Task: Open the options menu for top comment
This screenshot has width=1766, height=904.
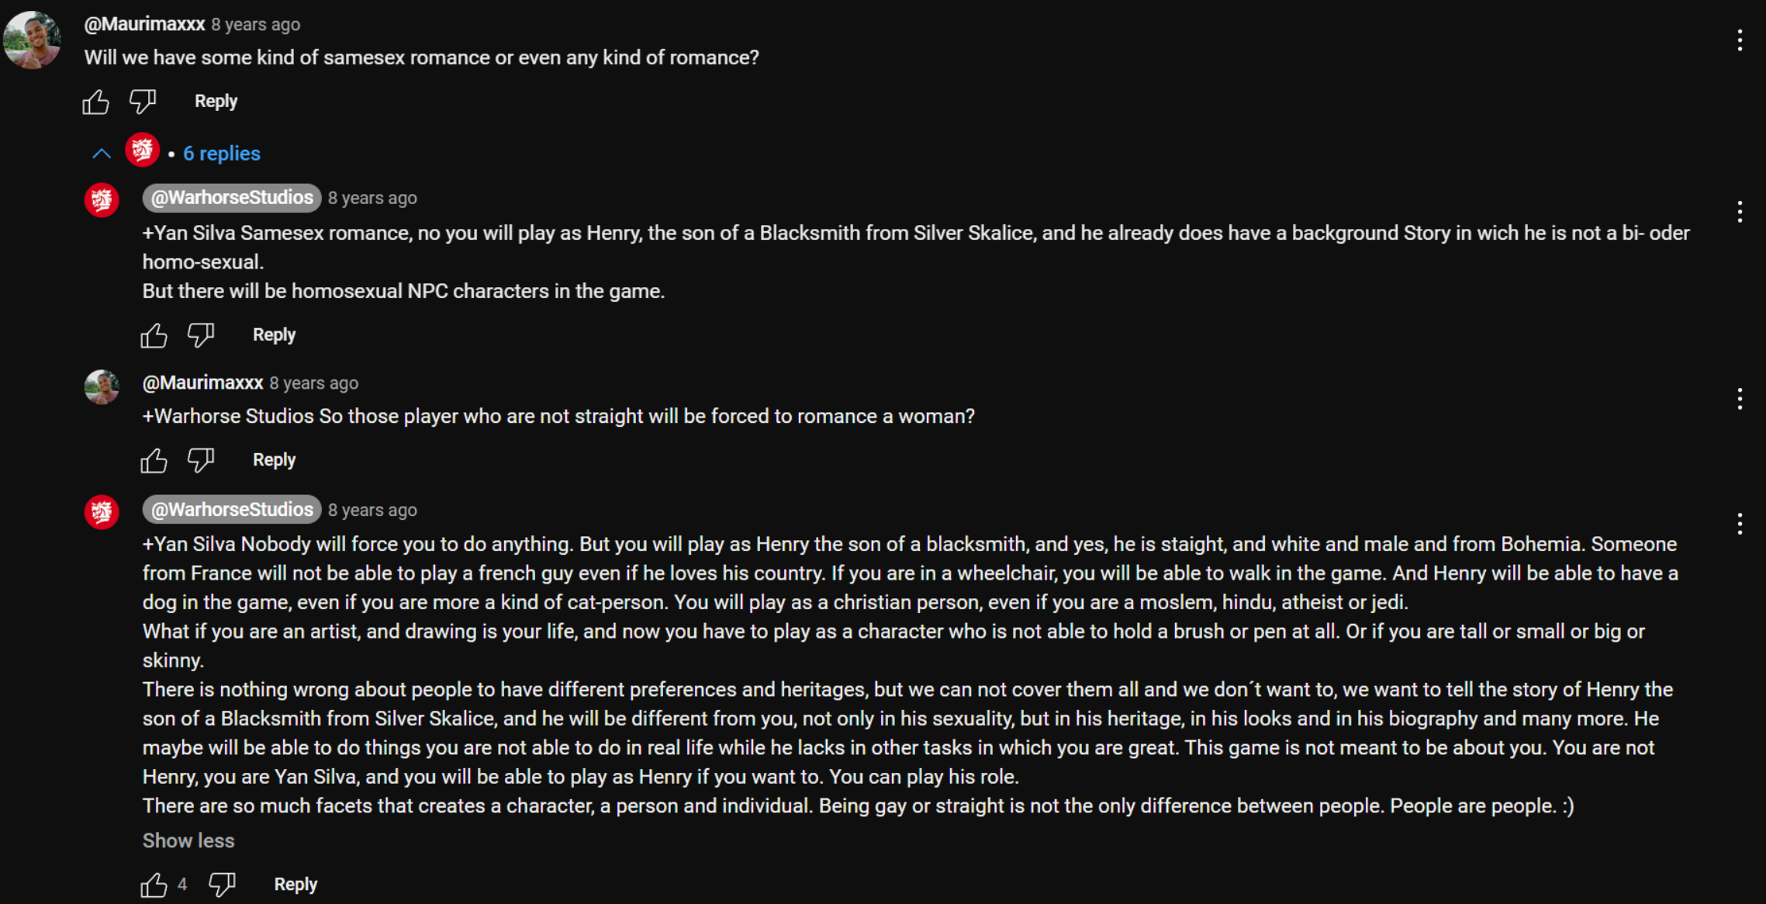Action: pos(1740,40)
